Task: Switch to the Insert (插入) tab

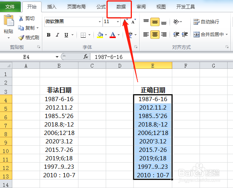Action: 52,7
